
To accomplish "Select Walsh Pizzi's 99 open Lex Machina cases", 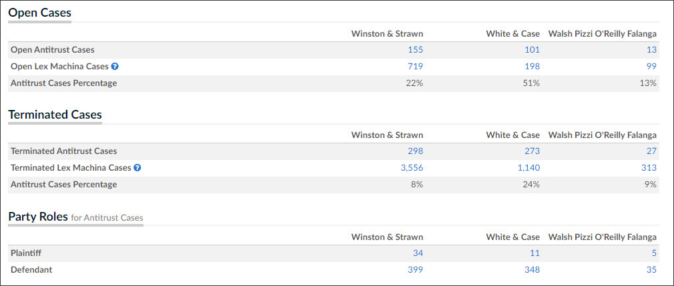I will (x=652, y=67).
